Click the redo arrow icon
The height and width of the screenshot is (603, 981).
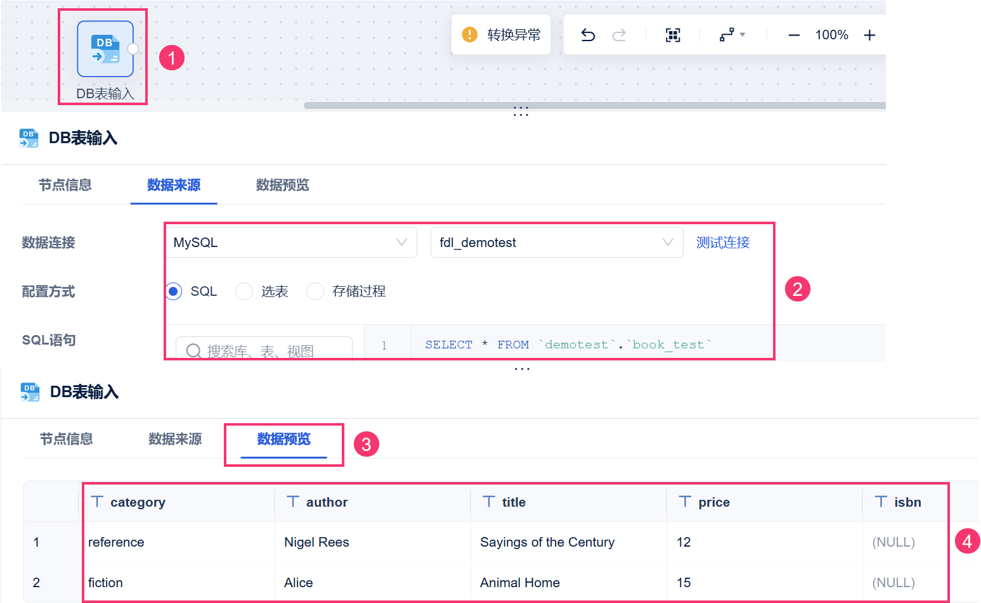tap(619, 35)
